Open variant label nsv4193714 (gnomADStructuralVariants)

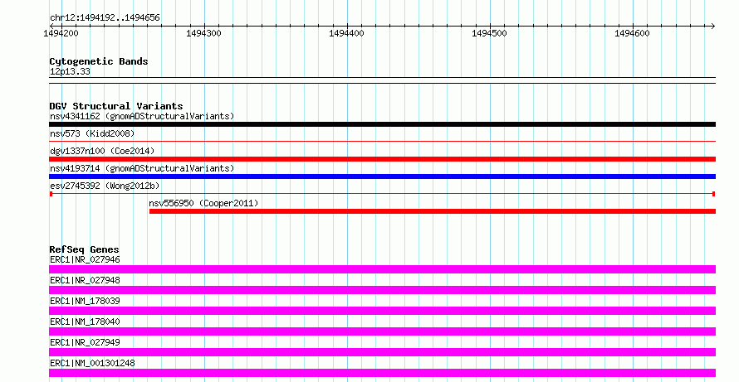pos(142,168)
